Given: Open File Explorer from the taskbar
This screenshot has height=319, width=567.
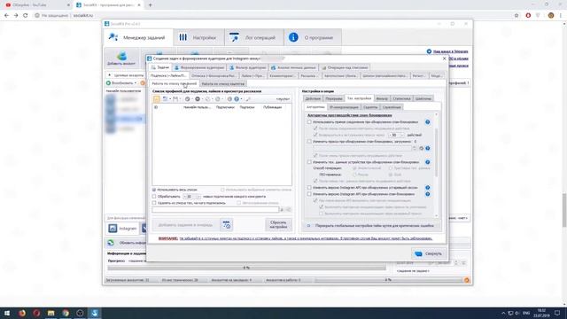Looking at the screenshot, I should tap(50, 313).
